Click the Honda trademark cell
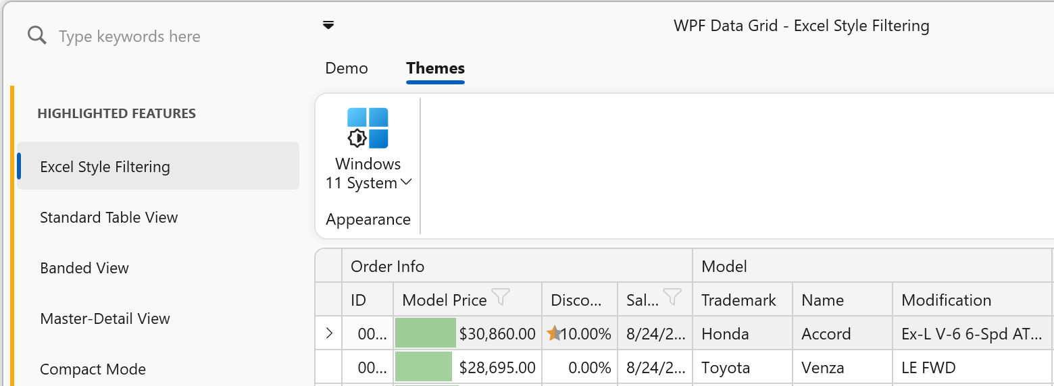1054x386 pixels. [x=743, y=333]
